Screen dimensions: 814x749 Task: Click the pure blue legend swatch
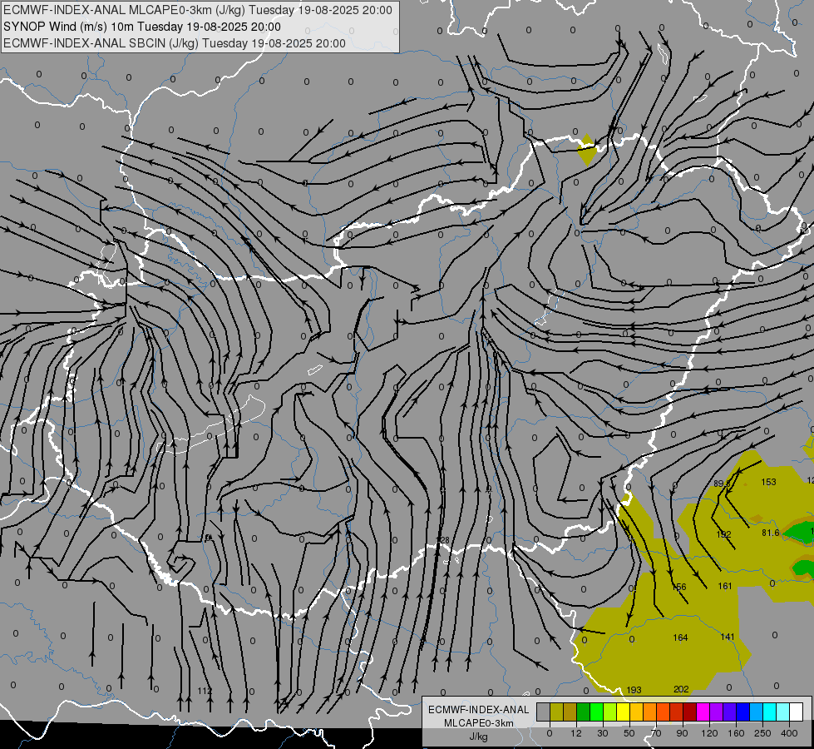(x=743, y=712)
